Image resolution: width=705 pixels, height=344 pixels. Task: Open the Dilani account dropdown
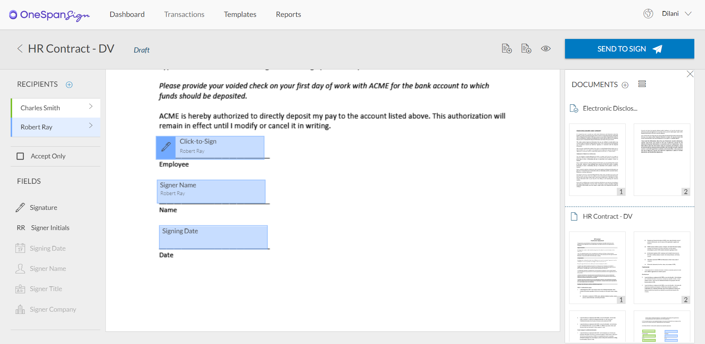(x=688, y=14)
